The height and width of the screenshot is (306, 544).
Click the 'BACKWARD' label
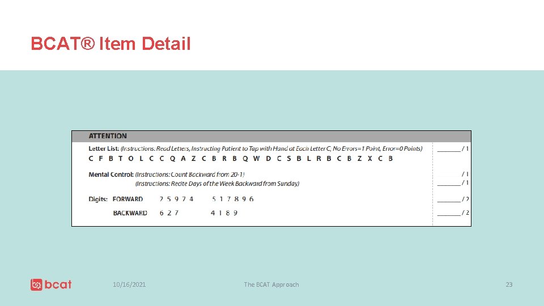(130, 213)
